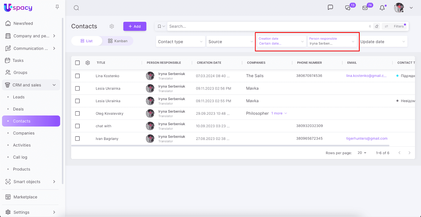
Task: Open the lina.kostenko@gmail.c... email link
Action: pyautogui.click(x=366, y=76)
